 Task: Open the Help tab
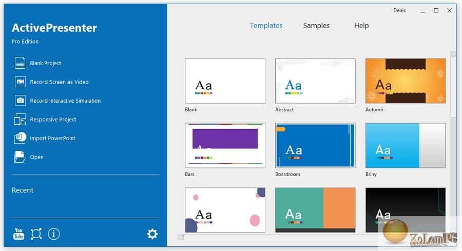click(x=361, y=26)
